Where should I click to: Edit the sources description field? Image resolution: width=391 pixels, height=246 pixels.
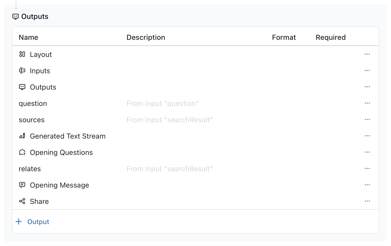[x=170, y=120]
